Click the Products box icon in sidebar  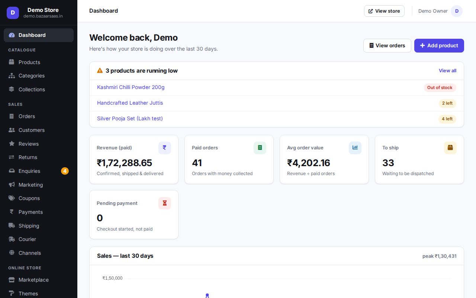(12, 62)
